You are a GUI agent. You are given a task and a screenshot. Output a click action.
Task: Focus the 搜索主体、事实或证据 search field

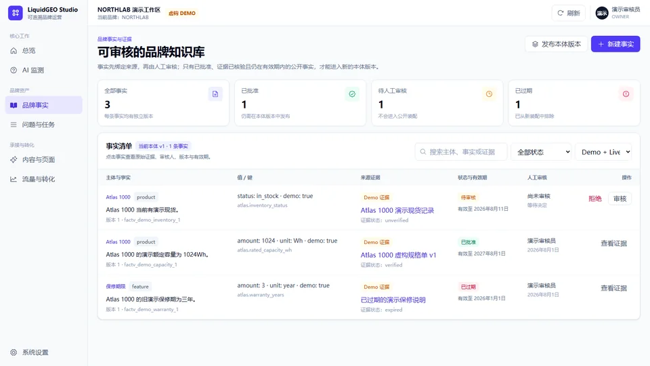461,152
